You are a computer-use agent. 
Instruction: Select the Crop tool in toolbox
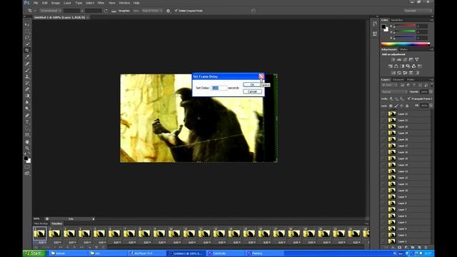pos(27,51)
